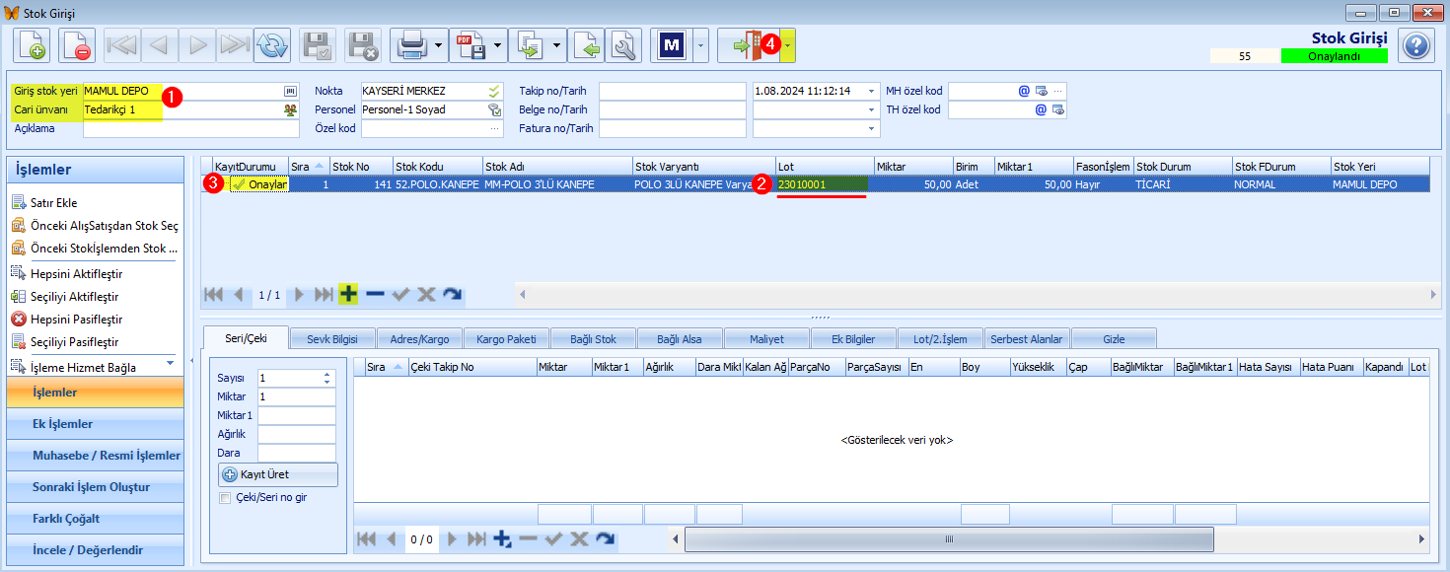
Task: Click the printer toolbar icon
Action: tap(410, 45)
